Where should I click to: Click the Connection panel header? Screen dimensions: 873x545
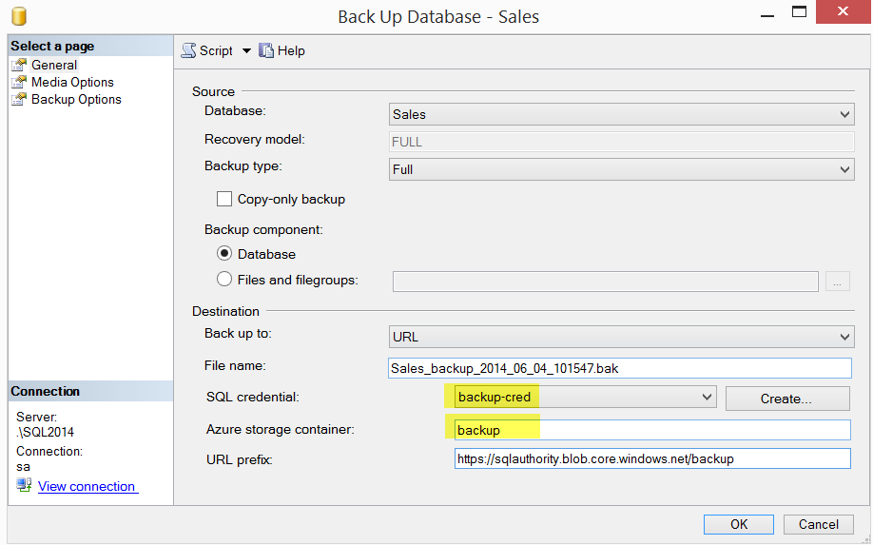pyautogui.click(x=90, y=391)
